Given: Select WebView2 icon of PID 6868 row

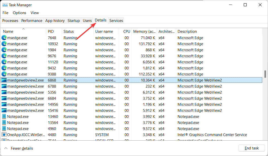Looking at the screenshot, I should pos(4,80).
